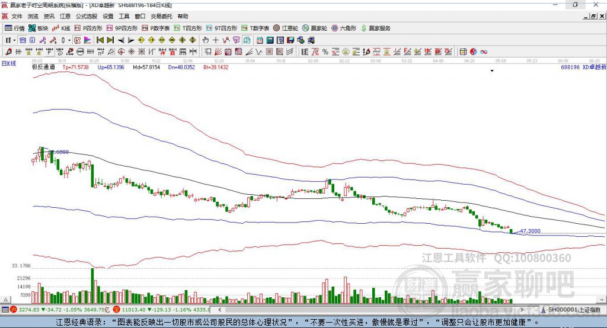
Task: Open the P四方形 tool
Action: click(x=88, y=28)
